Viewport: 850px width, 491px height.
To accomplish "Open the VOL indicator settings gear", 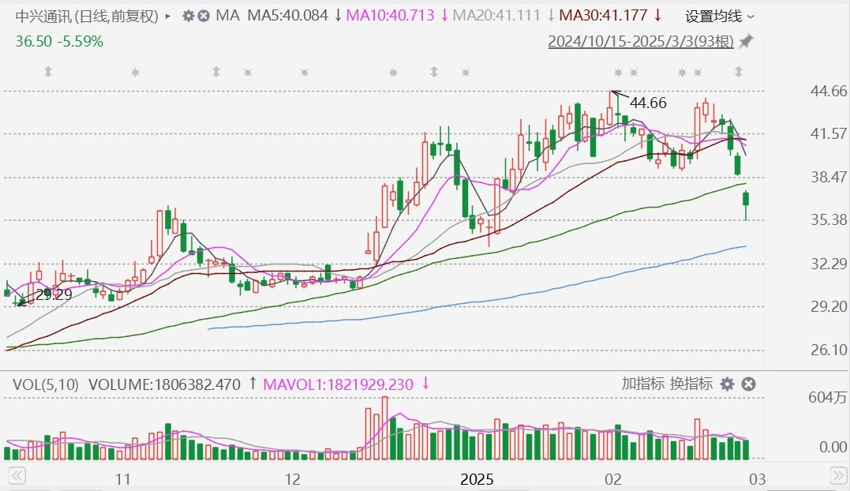I will [x=727, y=384].
